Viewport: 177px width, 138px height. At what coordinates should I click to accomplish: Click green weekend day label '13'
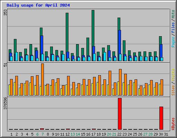coord(73,134)
